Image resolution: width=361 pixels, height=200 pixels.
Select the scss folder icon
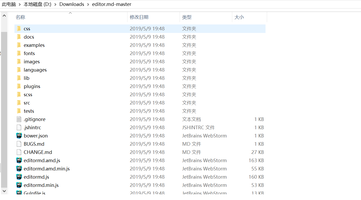19,94
